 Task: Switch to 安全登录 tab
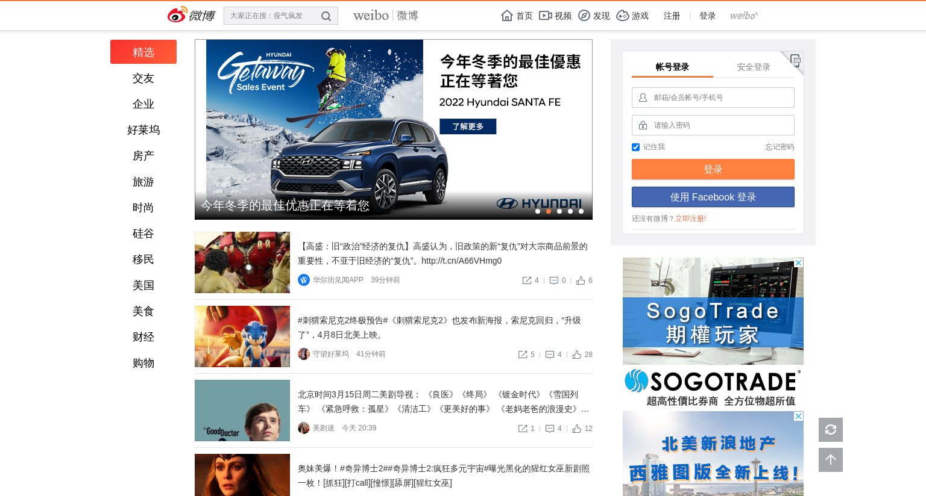pos(754,67)
